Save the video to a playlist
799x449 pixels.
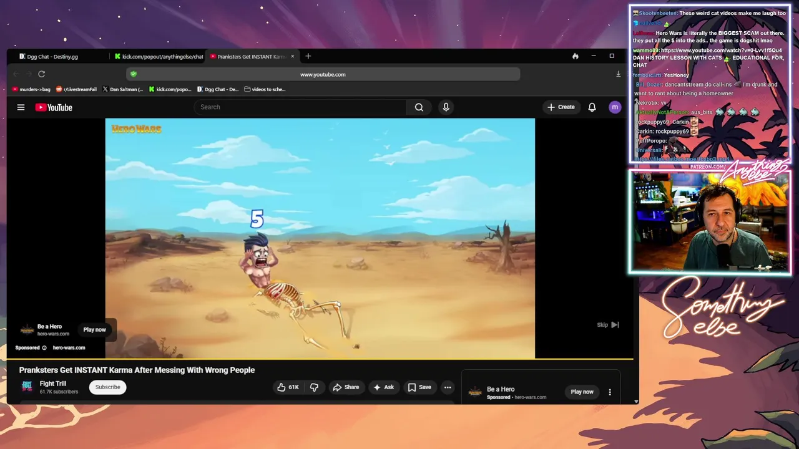click(419, 387)
